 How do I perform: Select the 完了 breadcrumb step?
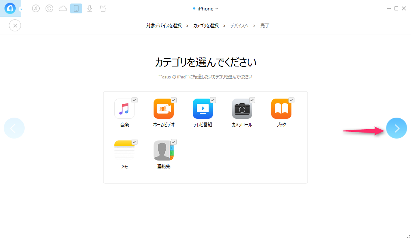coord(265,26)
